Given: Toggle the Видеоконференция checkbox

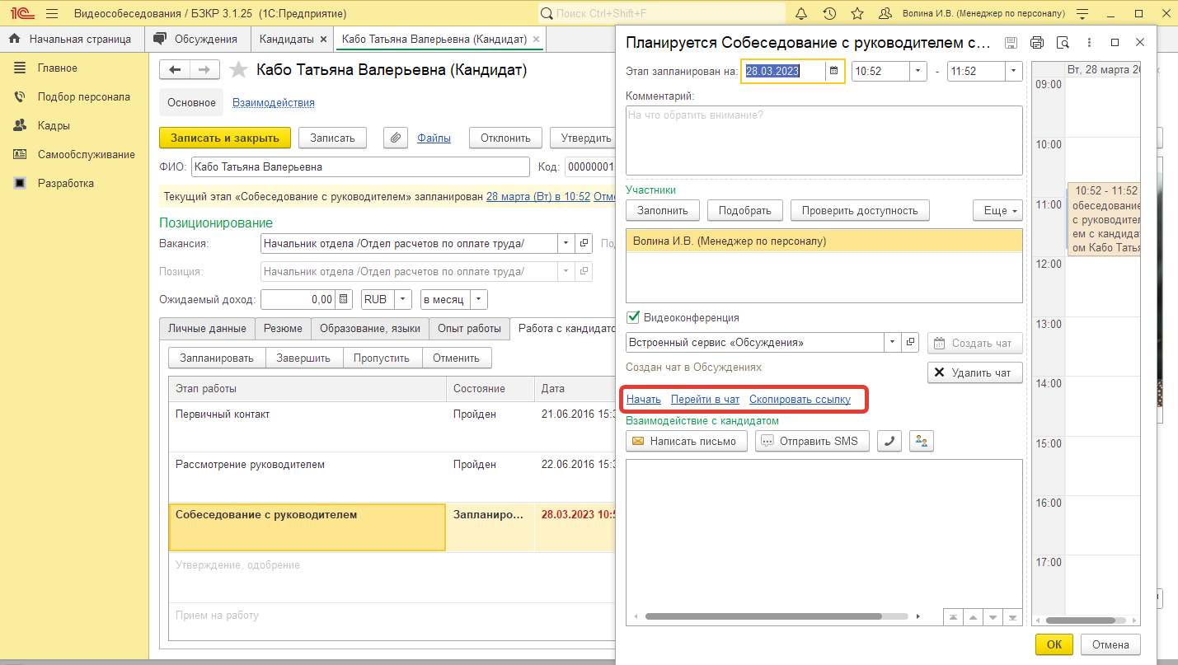Looking at the screenshot, I should click(633, 317).
